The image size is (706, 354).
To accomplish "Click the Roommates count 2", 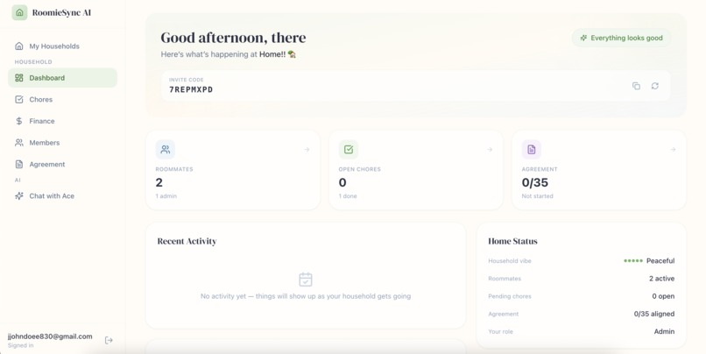I will click(x=159, y=182).
